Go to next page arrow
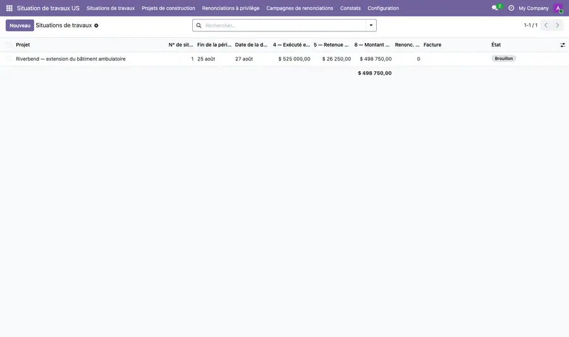Screen dimensions: 569x337 (558, 25)
